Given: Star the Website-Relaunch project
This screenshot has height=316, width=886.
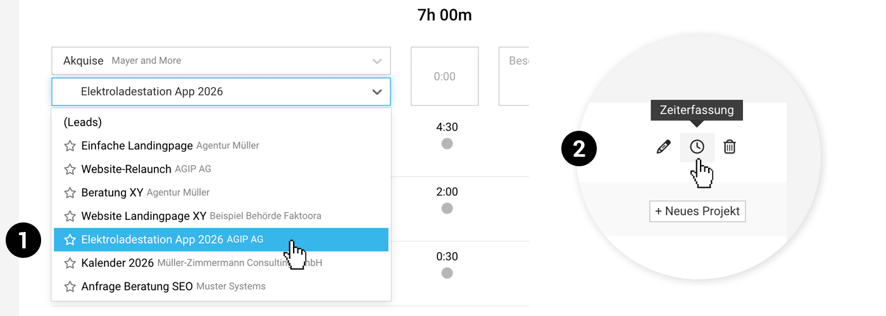Looking at the screenshot, I should [70, 169].
